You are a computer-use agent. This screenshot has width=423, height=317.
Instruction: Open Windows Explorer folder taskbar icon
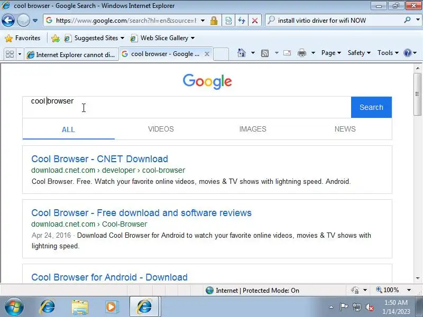(x=80, y=307)
